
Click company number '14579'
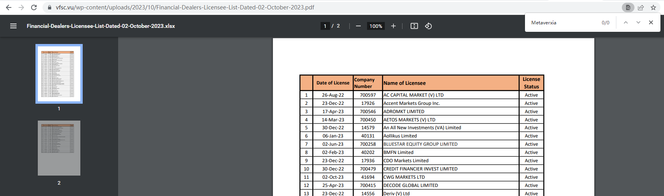coord(368,128)
